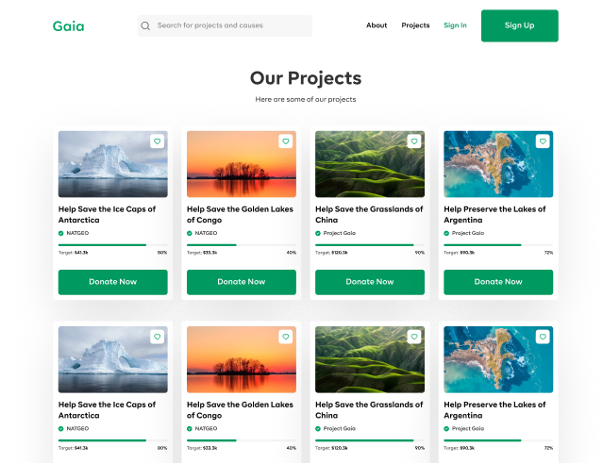Image resolution: width=603 pixels, height=463 pixels.
Task: Open the top-row green hills photo thumbnail
Action: 370,164
